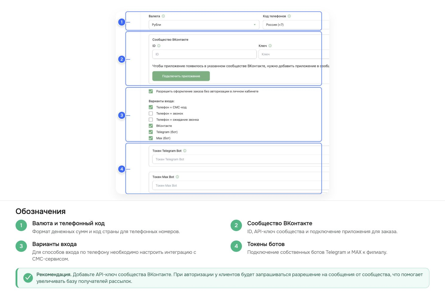Click the legend title Токены ботов

[x=266, y=244]
